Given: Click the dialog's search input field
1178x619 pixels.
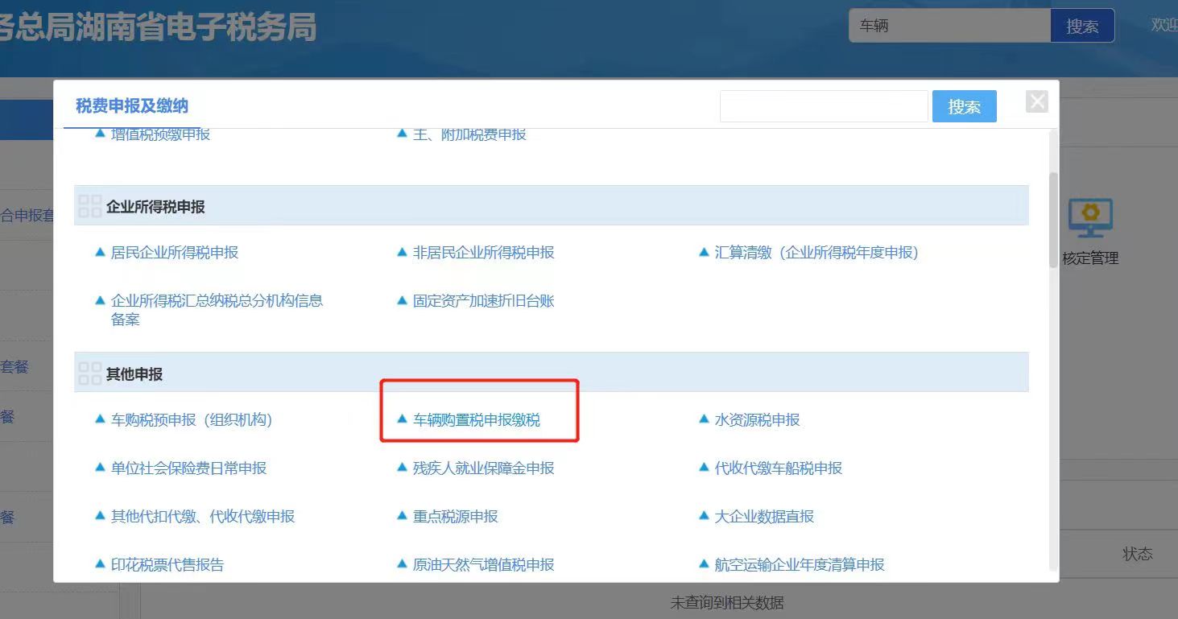Looking at the screenshot, I should tap(823, 105).
